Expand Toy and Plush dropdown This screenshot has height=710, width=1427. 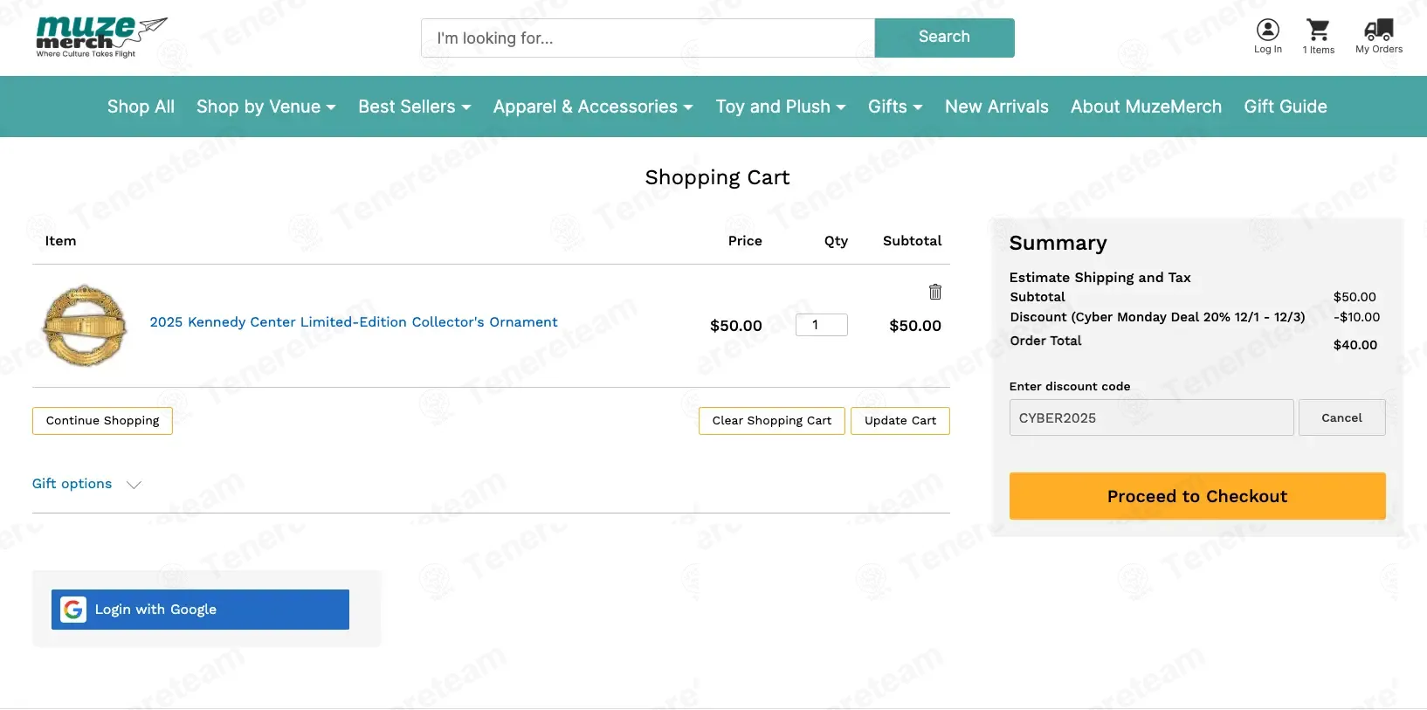781,107
